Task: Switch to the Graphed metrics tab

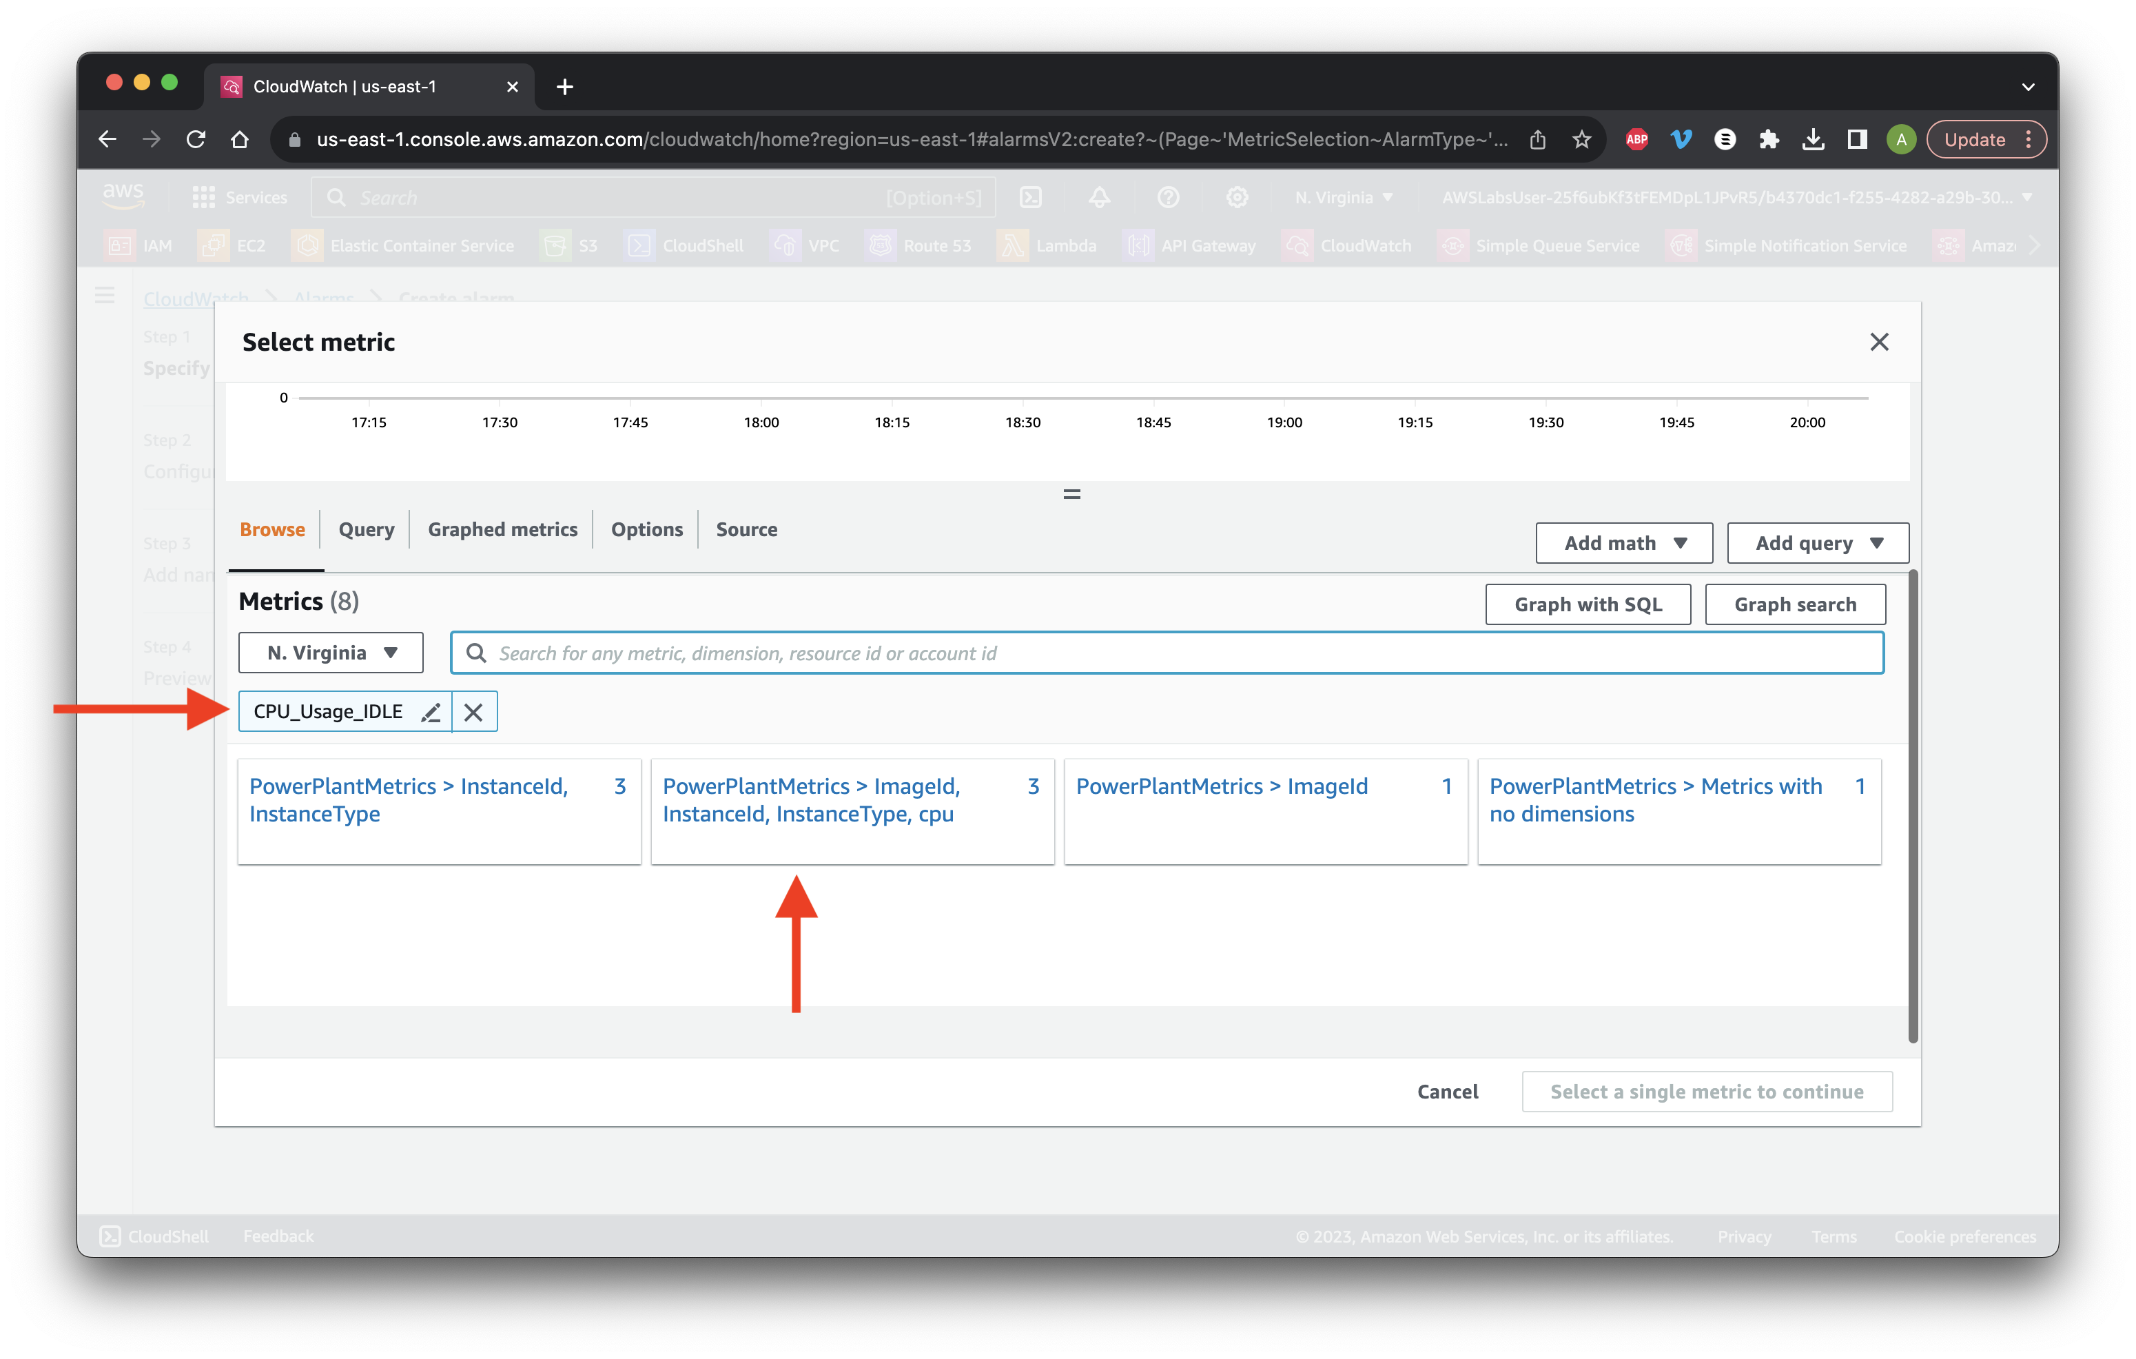Action: [502, 529]
